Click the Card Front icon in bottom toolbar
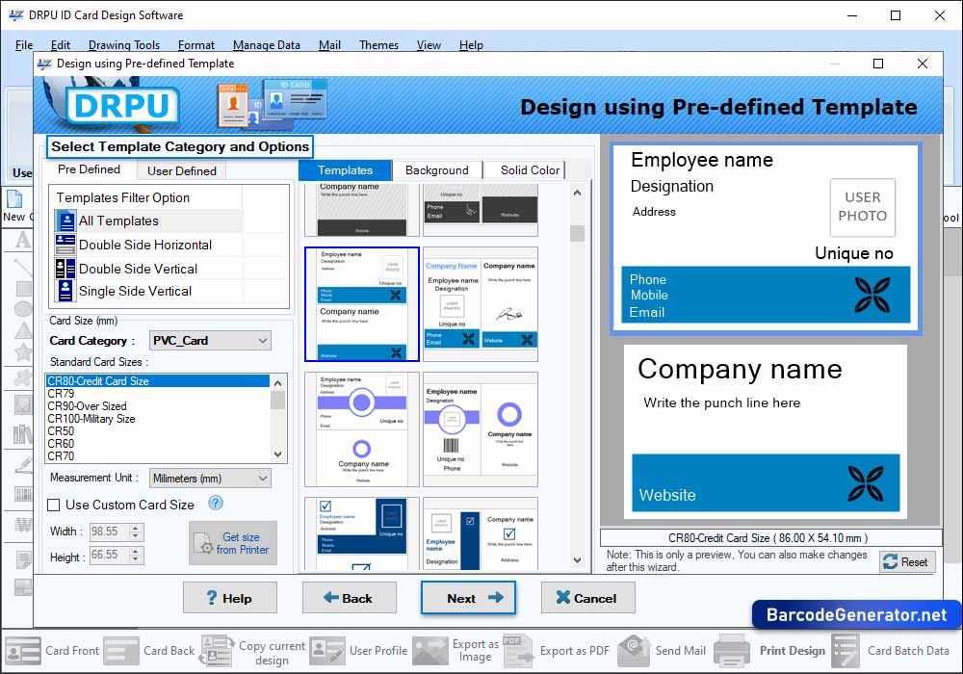 coord(23,651)
